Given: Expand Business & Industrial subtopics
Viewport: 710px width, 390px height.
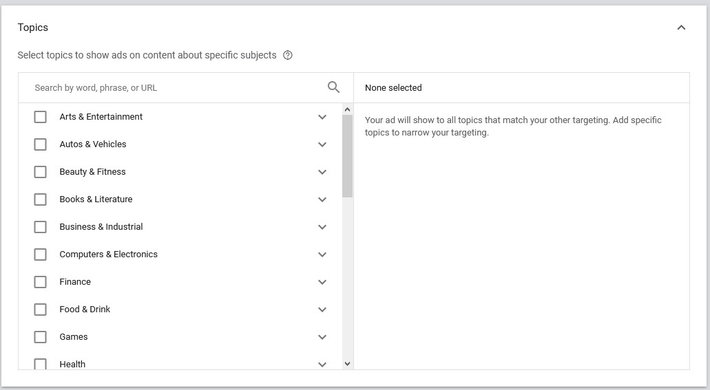Looking at the screenshot, I should point(322,227).
